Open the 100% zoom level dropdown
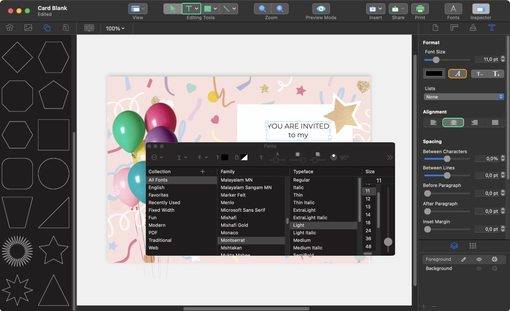Image resolution: width=510 pixels, height=311 pixels. (x=115, y=28)
